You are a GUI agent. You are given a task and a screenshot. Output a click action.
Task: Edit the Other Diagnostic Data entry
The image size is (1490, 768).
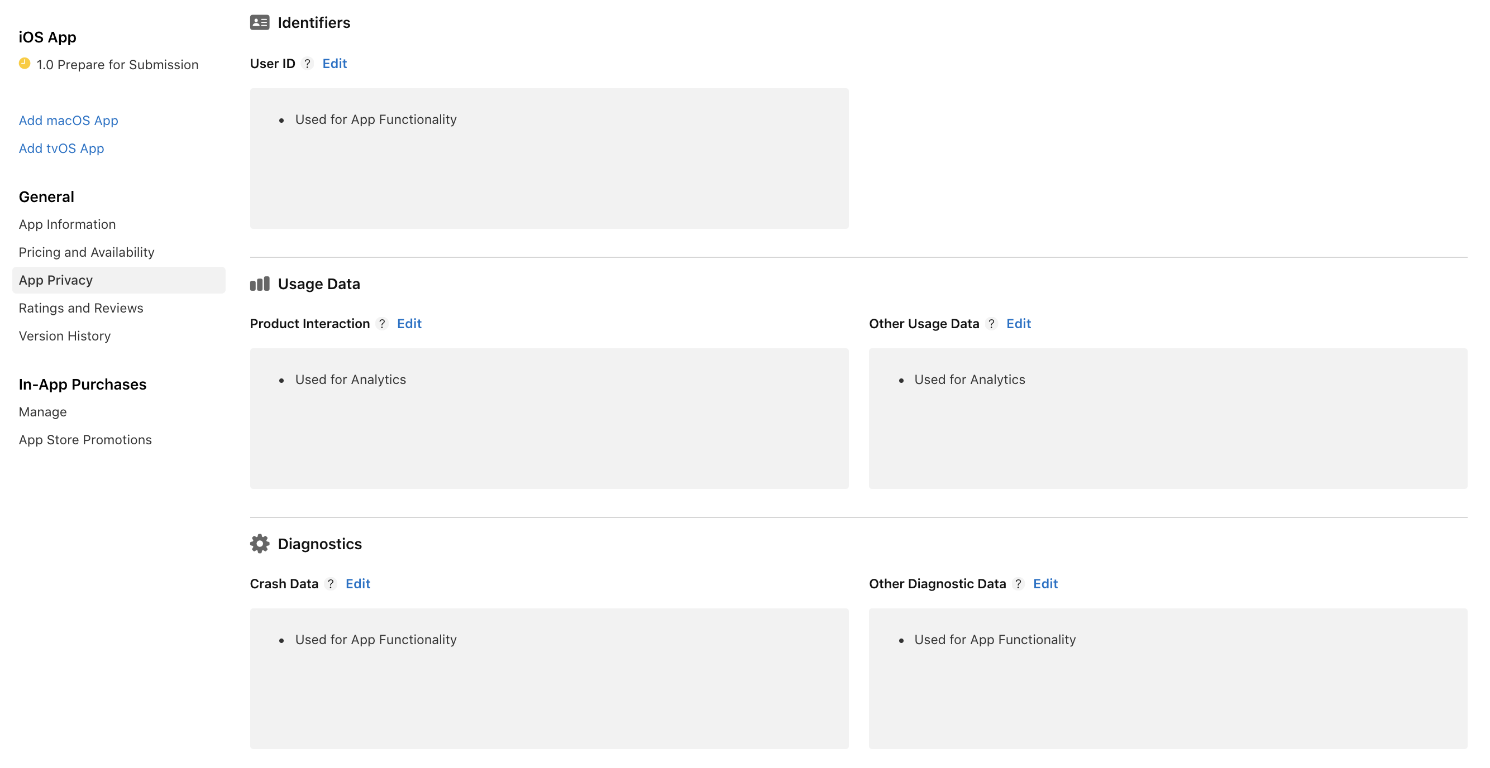pos(1045,584)
